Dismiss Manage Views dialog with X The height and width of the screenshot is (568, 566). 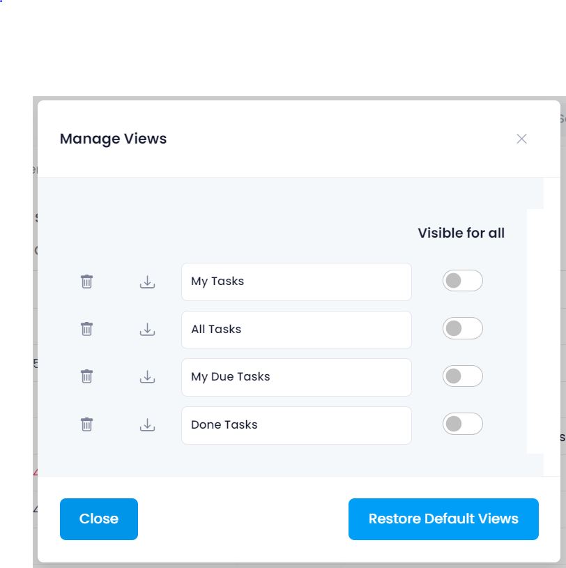521,139
